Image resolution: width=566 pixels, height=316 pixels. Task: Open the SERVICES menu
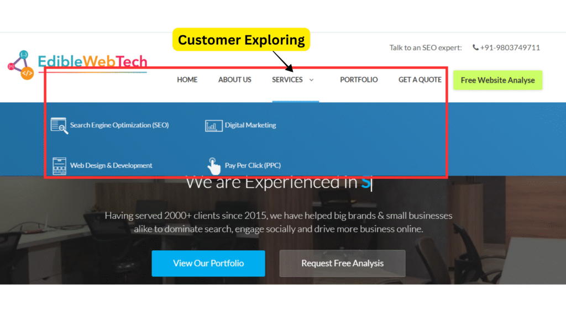[x=287, y=80]
